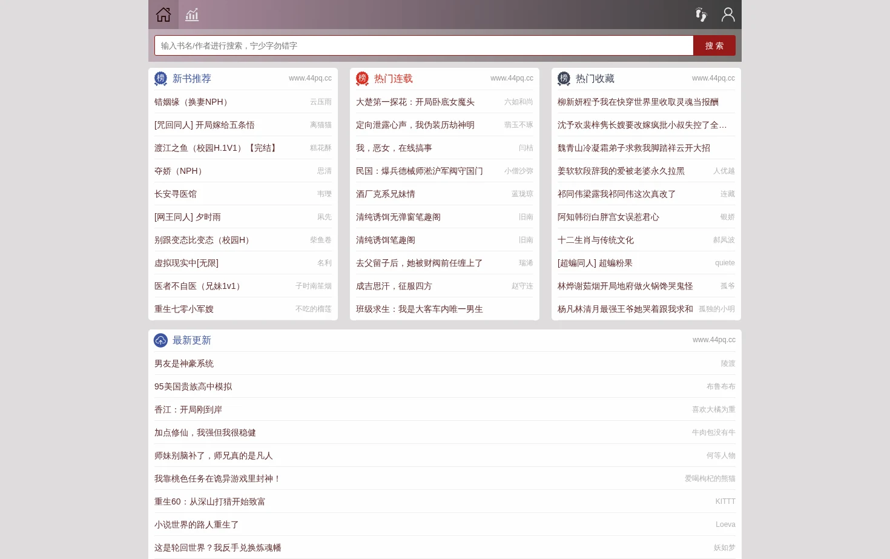Image resolution: width=890 pixels, height=559 pixels.
Task: Open 十二生肖与传统文化
Action: [596, 240]
